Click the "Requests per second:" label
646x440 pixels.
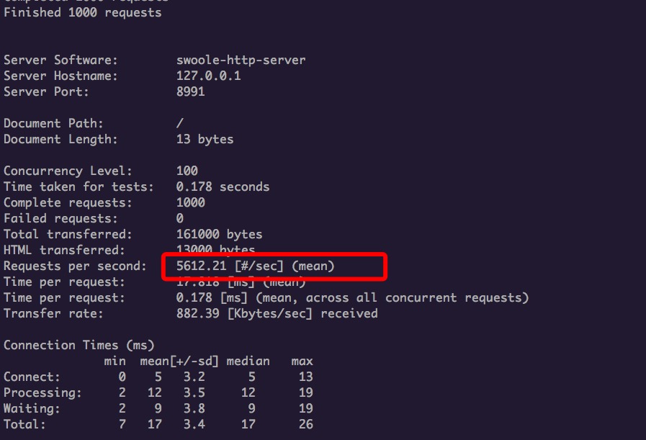coord(74,266)
